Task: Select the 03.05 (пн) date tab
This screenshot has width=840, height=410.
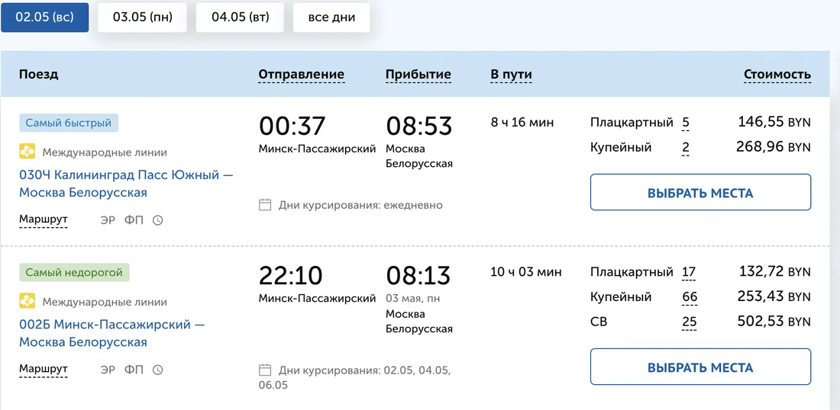Action: (143, 17)
